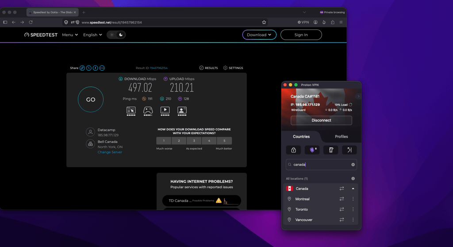Go forward in browser history
The width and height of the screenshot is (453, 247).
point(22,22)
